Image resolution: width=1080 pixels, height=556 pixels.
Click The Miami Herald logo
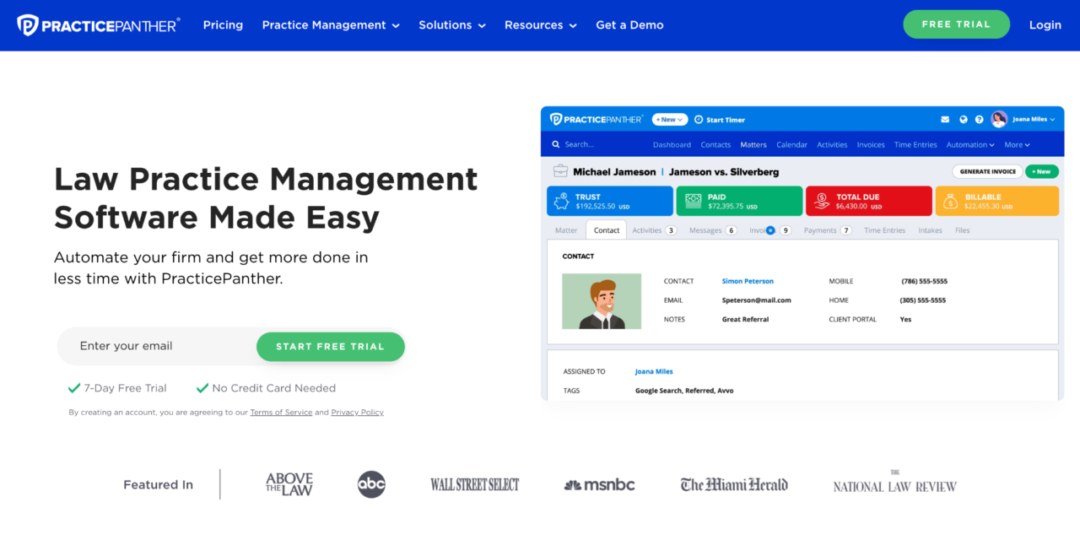pyautogui.click(x=734, y=484)
